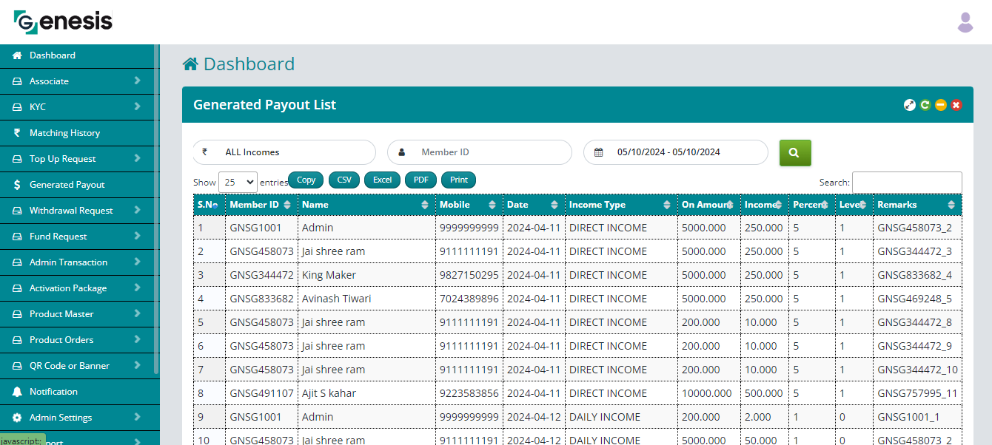The height and width of the screenshot is (445, 992).
Task: Minimize panel with the yellow icon
Action: click(941, 105)
